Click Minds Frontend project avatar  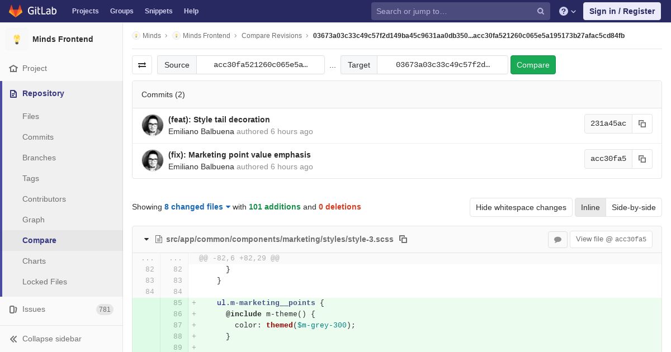(x=17, y=39)
